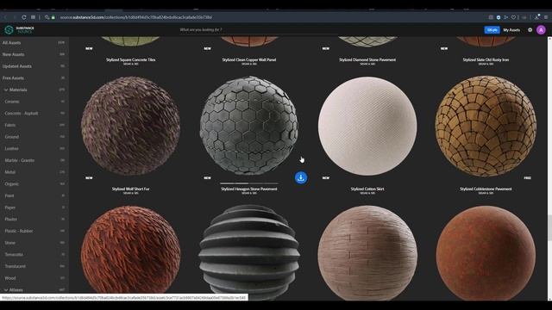The image size is (552, 310).
Task: Open the purple user avatar menu
Action: (x=541, y=30)
